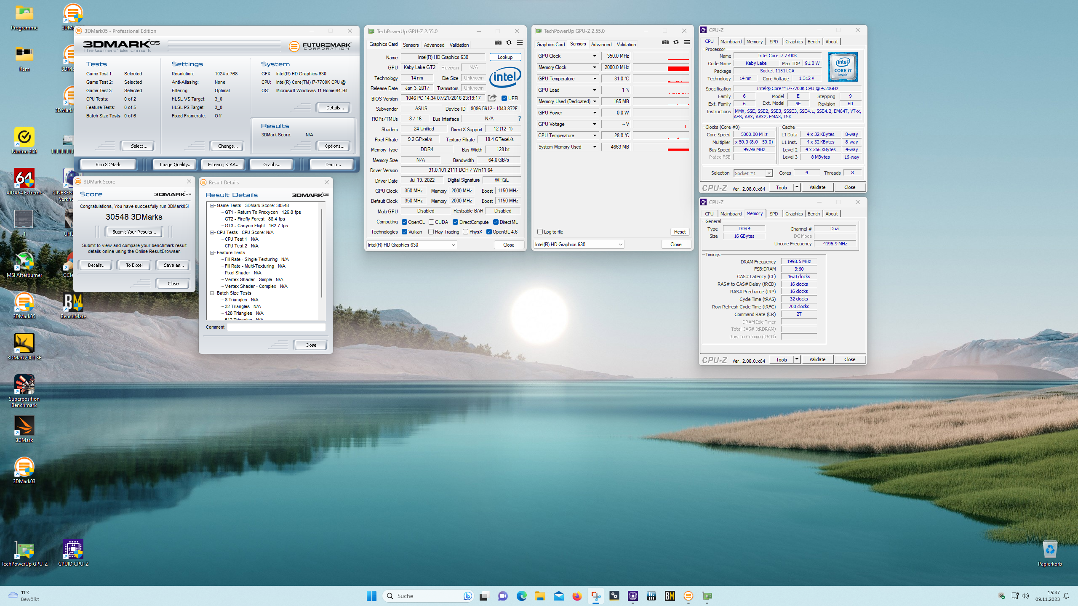Screen dimensions: 1078x606
Task: Click the taskbar Suche search box
Action: pos(428,596)
